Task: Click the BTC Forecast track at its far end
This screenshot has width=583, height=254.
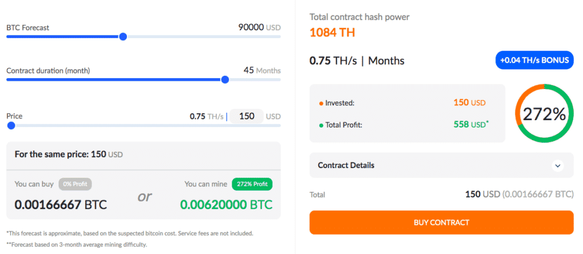Action: click(278, 36)
